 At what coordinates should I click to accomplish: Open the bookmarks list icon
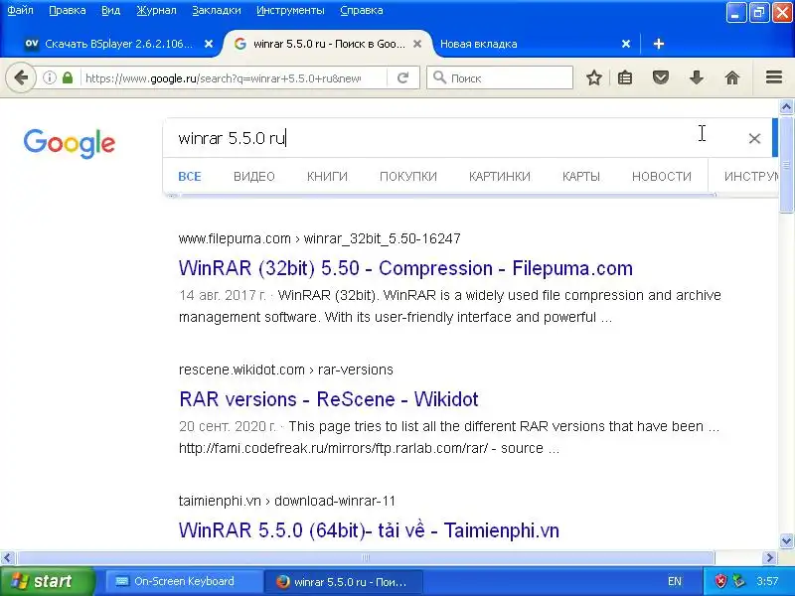pyautogui.click(x=625, y=77)
